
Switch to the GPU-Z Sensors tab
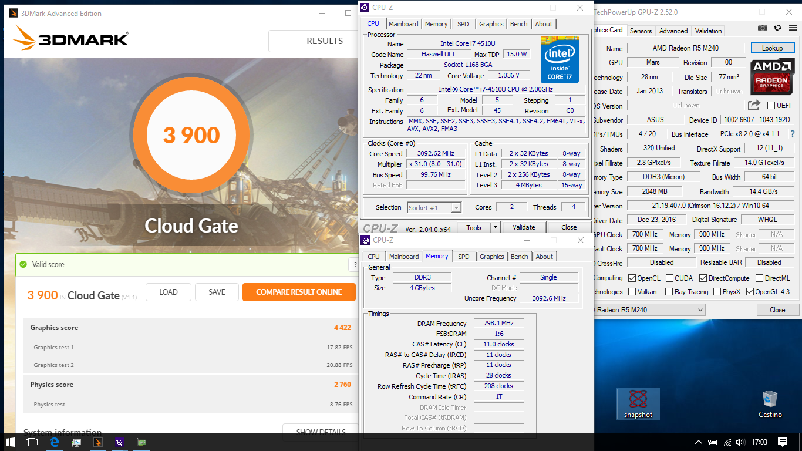(x=641, y=31)
